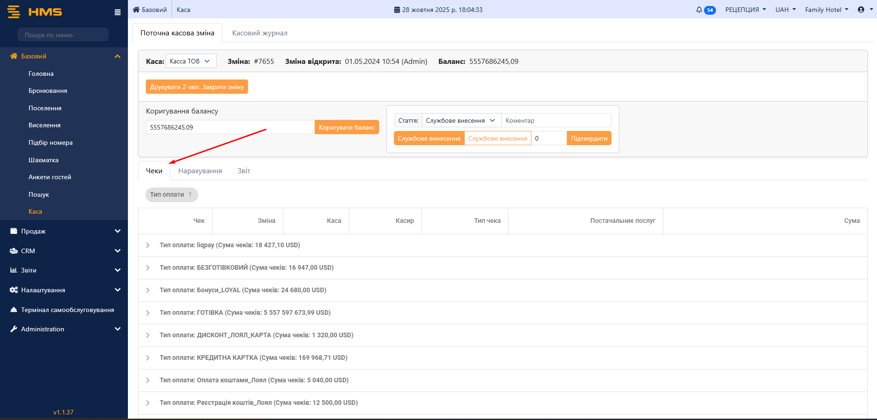
Task: Expand the ГОТІВКА payment type row
Action: [148, 313]
